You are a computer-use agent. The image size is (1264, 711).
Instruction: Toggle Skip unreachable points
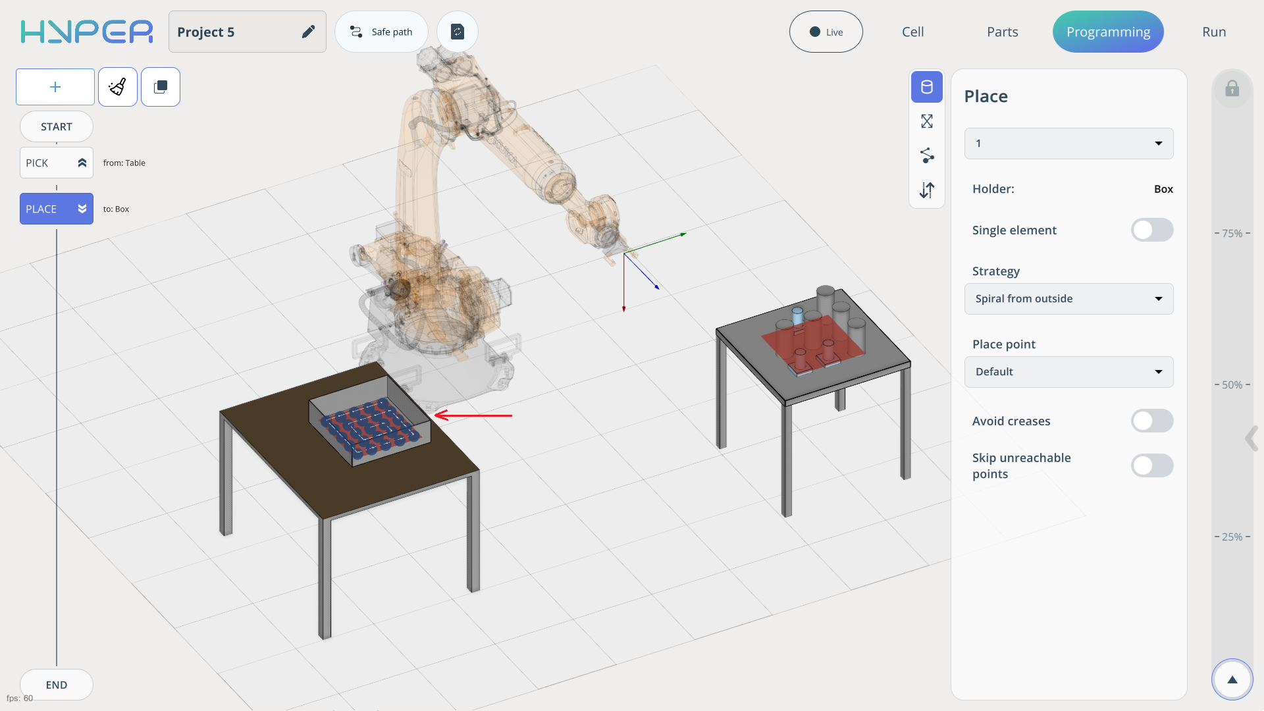tap(1151, 466)
